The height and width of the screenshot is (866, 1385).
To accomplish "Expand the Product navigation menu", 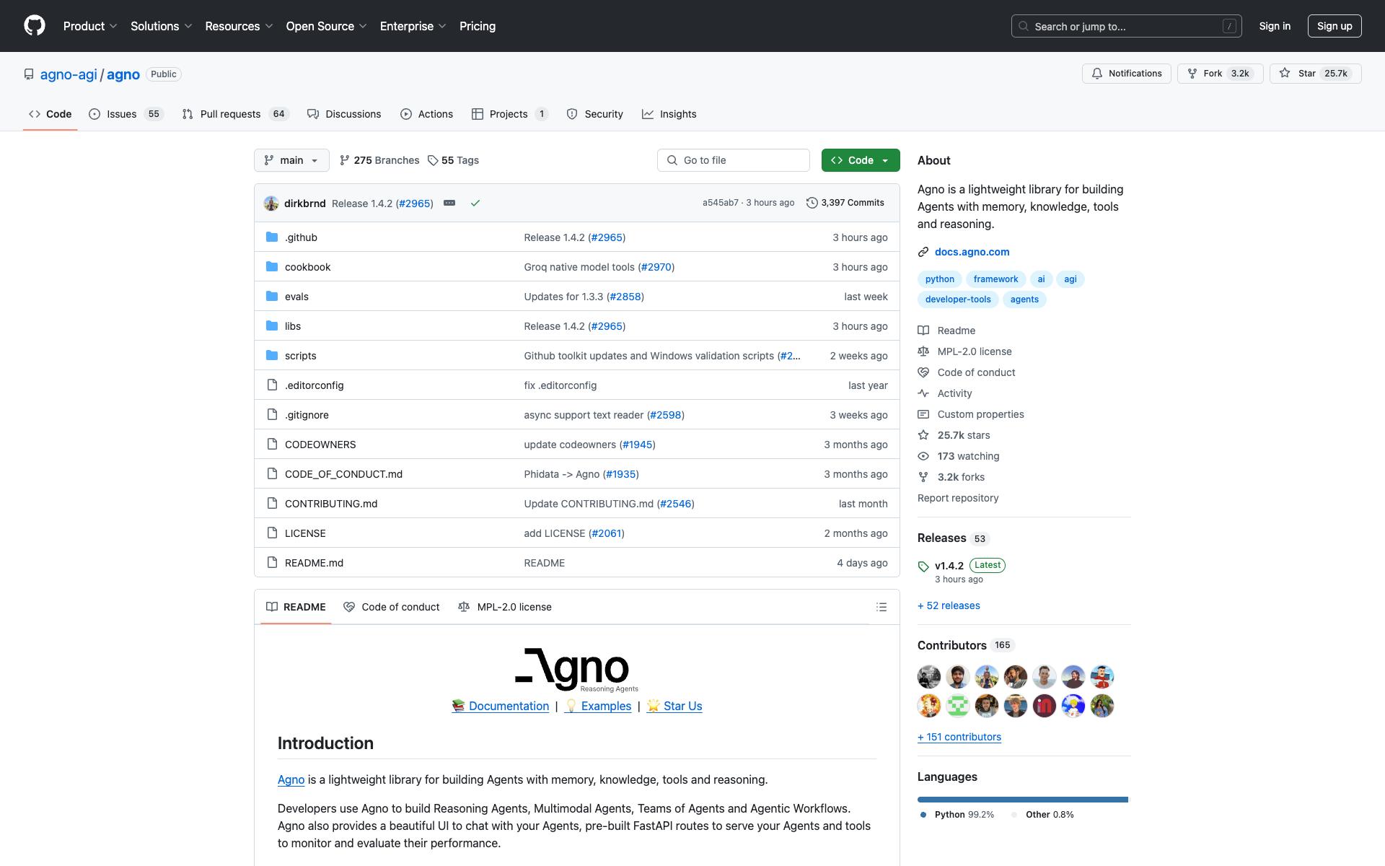I will coord(90,26).
